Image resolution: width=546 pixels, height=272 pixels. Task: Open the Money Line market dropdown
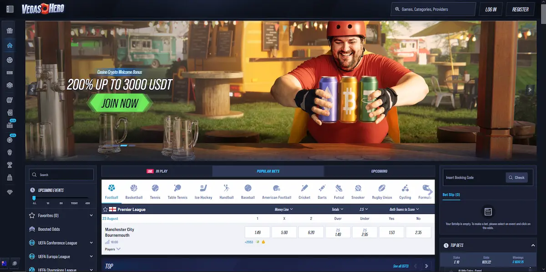pos(284,210)
